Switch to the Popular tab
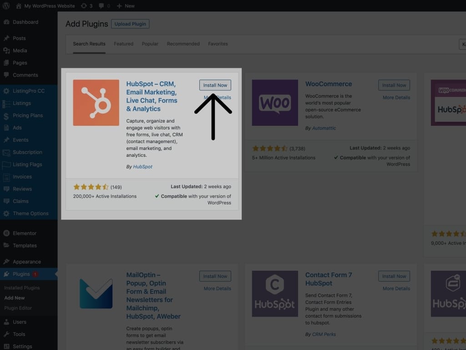 [150, 44]
